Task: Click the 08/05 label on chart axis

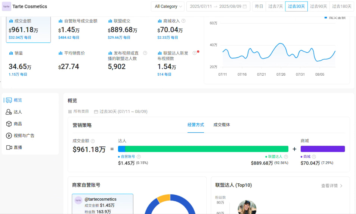Action: [x=320, y=74]
